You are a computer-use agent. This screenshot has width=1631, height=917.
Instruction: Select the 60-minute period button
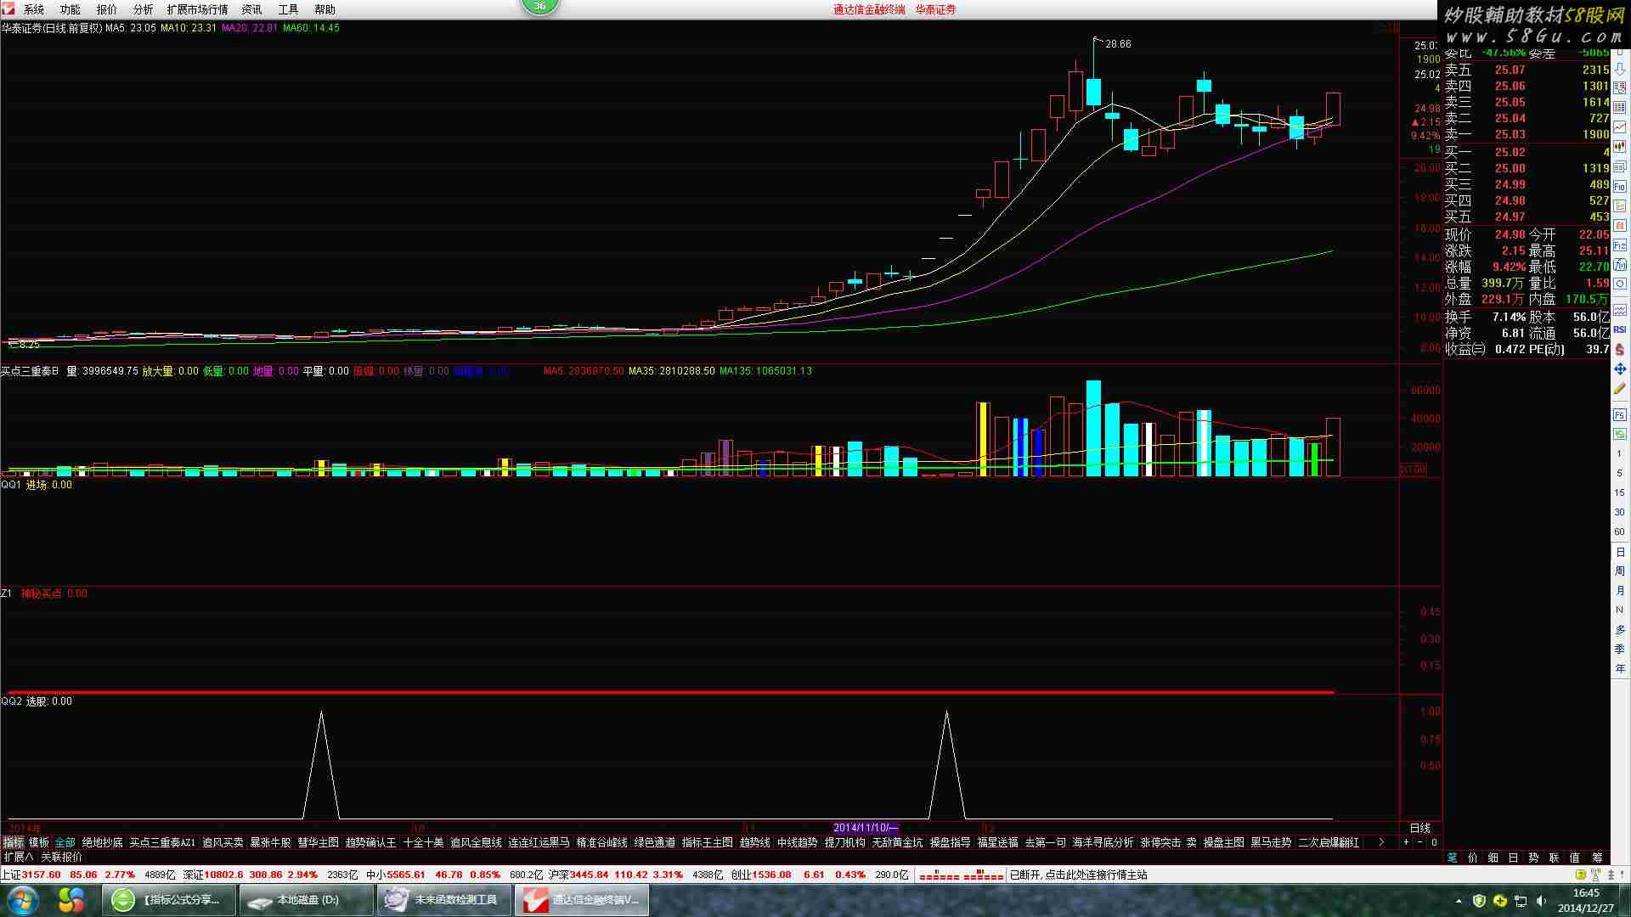click(1619, 532)
